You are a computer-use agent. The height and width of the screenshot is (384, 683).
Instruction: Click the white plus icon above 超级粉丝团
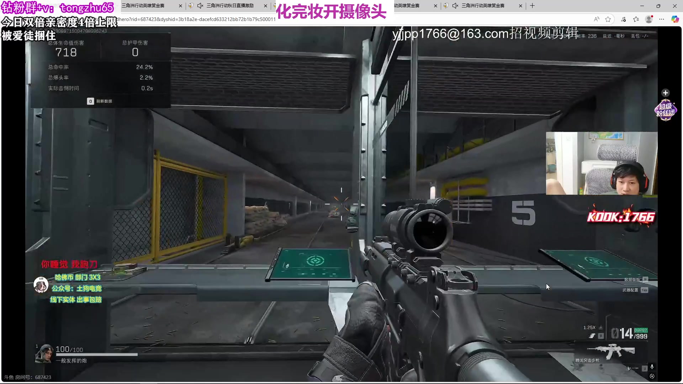[x=666, y=93]
